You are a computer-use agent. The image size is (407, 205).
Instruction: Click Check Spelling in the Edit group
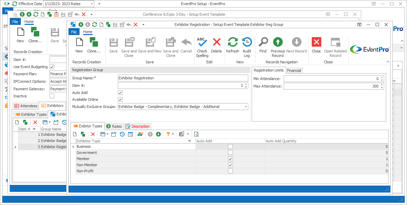[x=202, y=47]
